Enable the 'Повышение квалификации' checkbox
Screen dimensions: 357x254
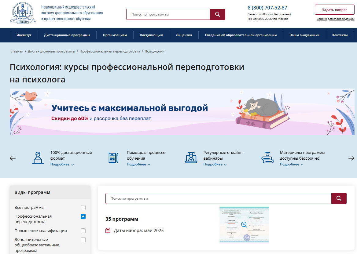coord(83,231)
